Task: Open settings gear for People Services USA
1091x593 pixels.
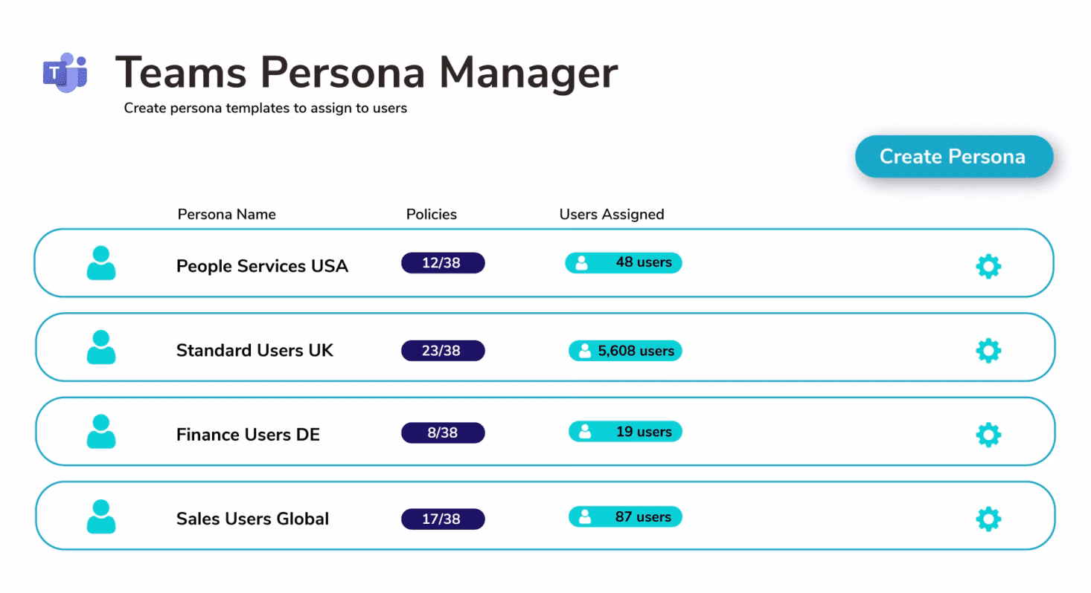Action: 988,267
